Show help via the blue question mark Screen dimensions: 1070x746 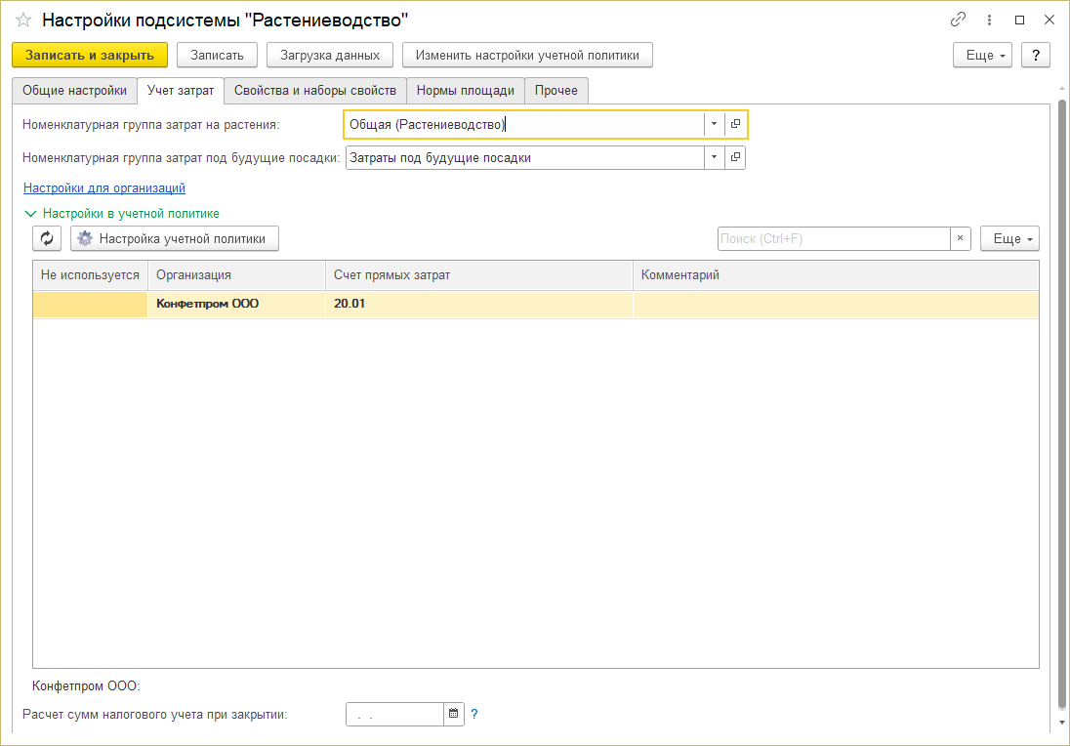[x=474, y=714]
